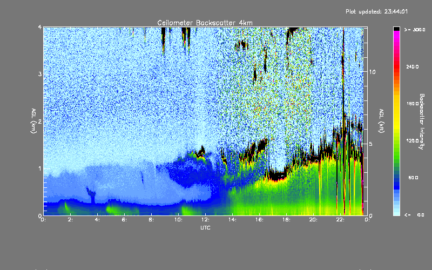Select the 'UTC' x-axis label
432x270 pixels.
coord(205,227)
